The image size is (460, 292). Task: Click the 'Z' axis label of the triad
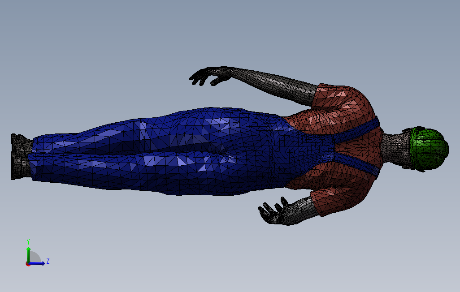[x=48, y=261]
